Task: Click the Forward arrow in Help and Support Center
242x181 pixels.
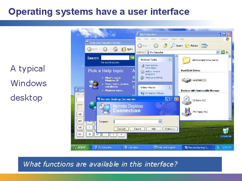Action: (x=105, y=49)
